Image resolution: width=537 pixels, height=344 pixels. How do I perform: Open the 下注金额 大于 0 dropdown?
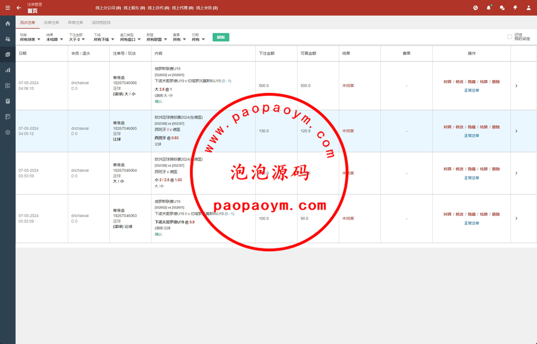click(77, 37)
